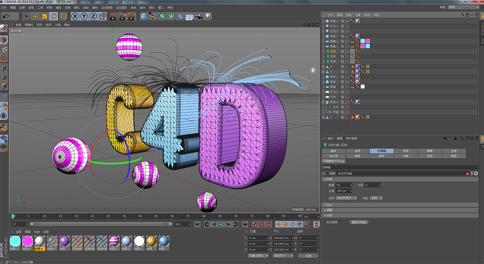Image resolution: width=484 pixels, height=264 pixels.
Task: Go to the start of animation
Action: pos(197,224)
